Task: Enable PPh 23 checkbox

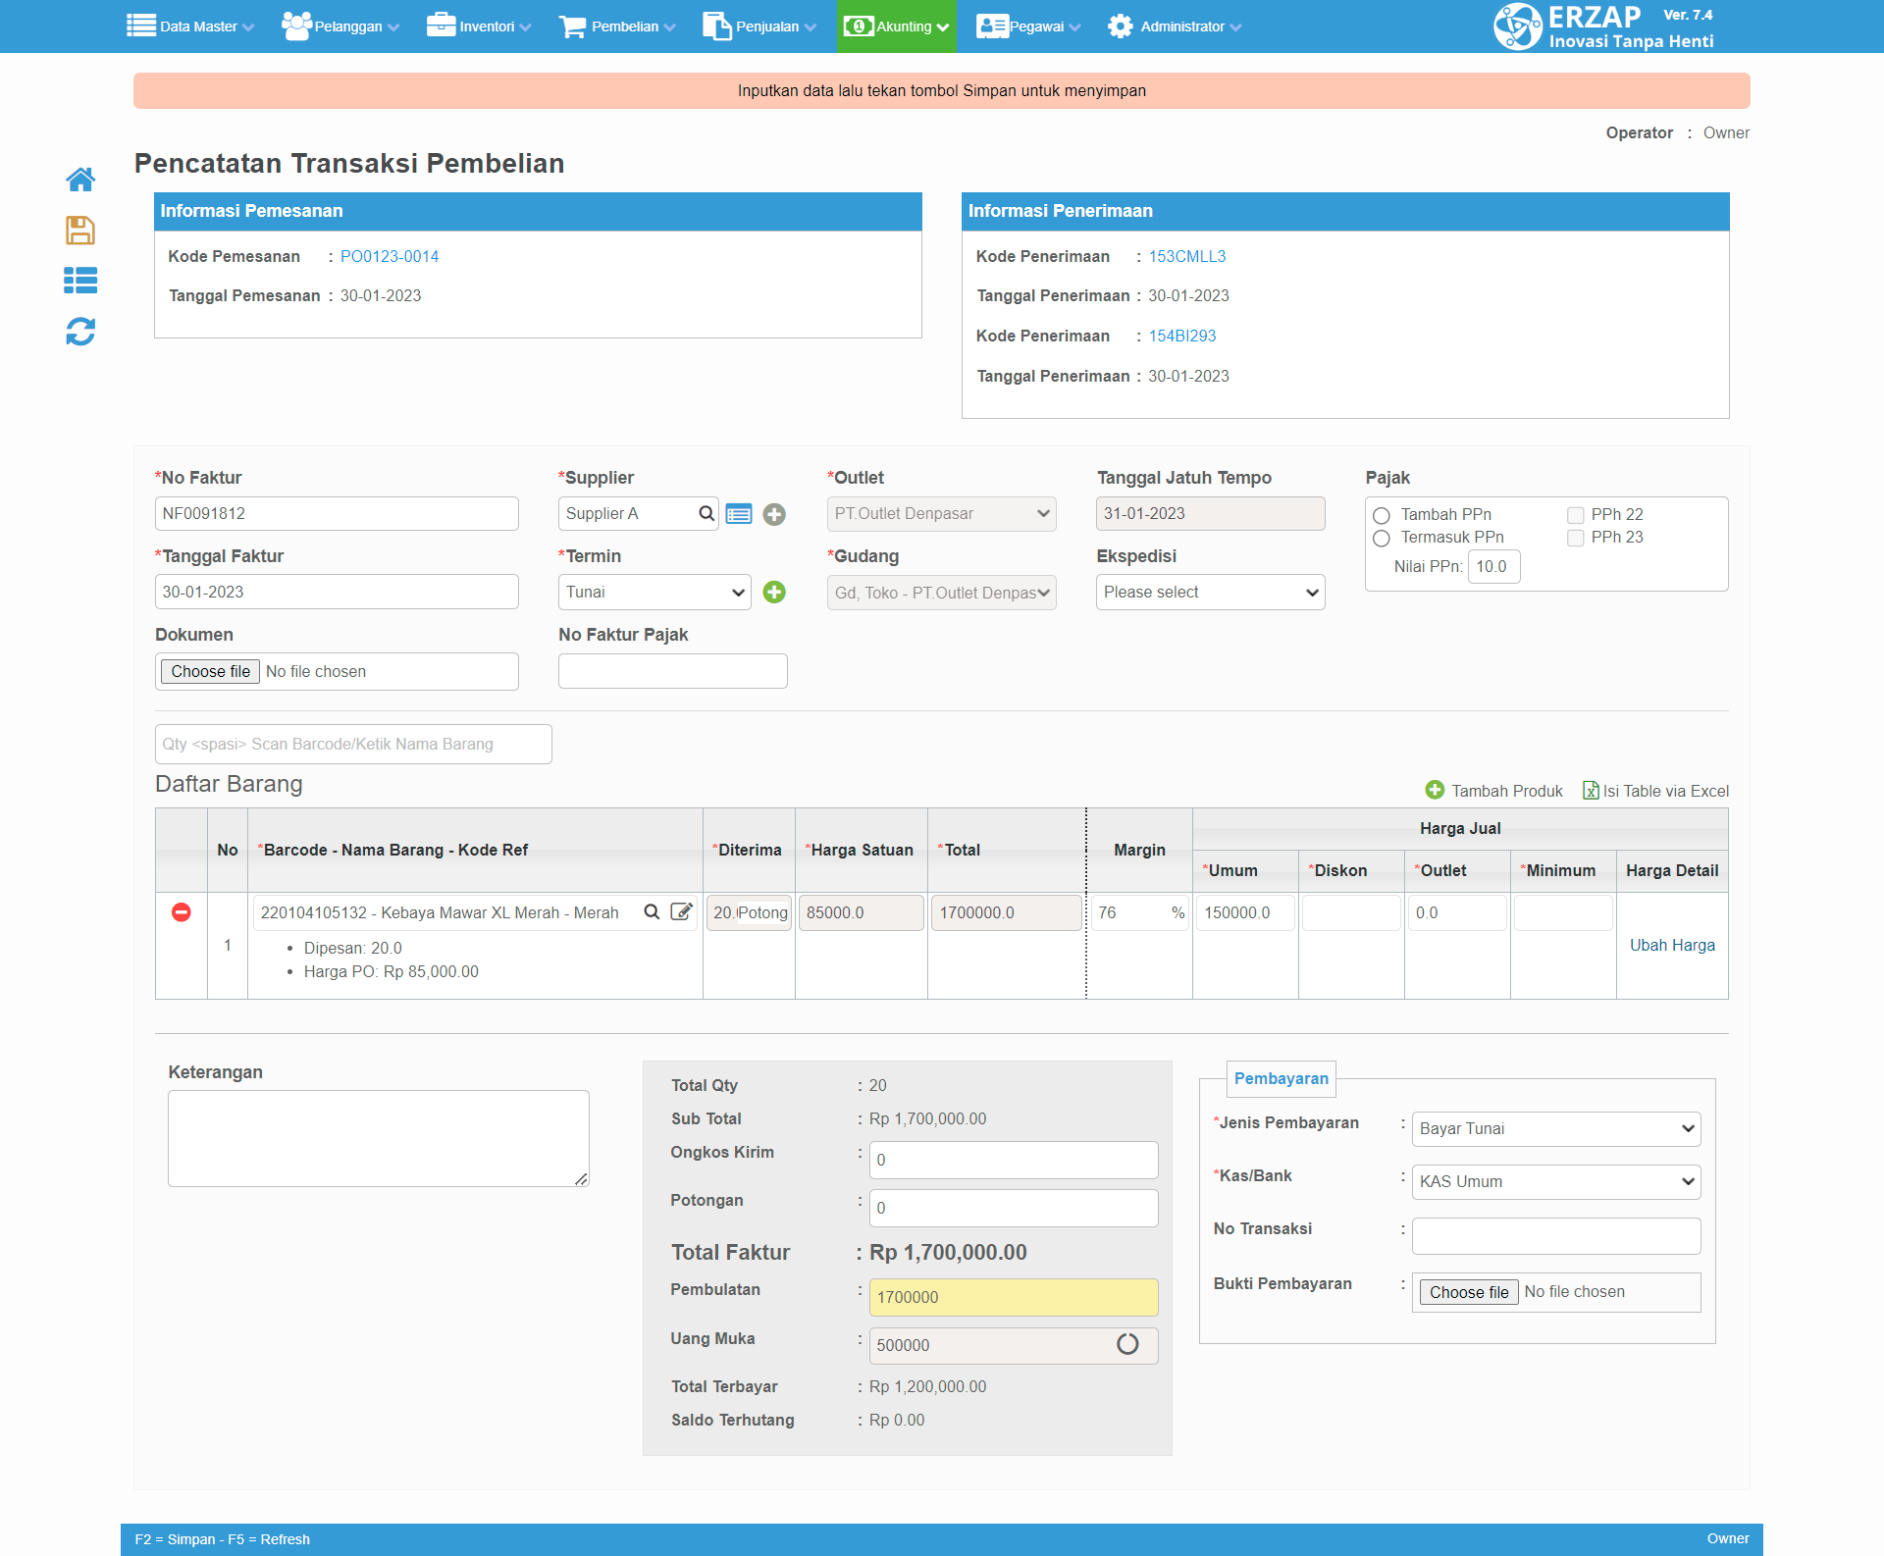Action: click(x=1576, y=538)
